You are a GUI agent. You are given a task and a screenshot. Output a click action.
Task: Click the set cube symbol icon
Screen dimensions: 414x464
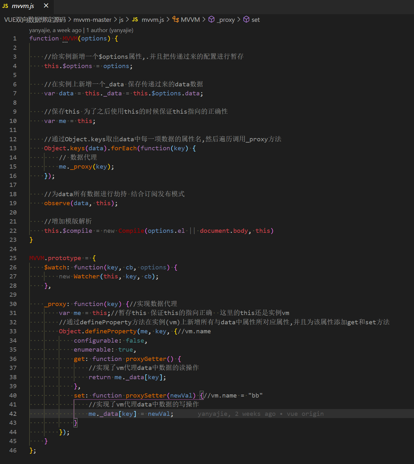(x=246, y=19)
